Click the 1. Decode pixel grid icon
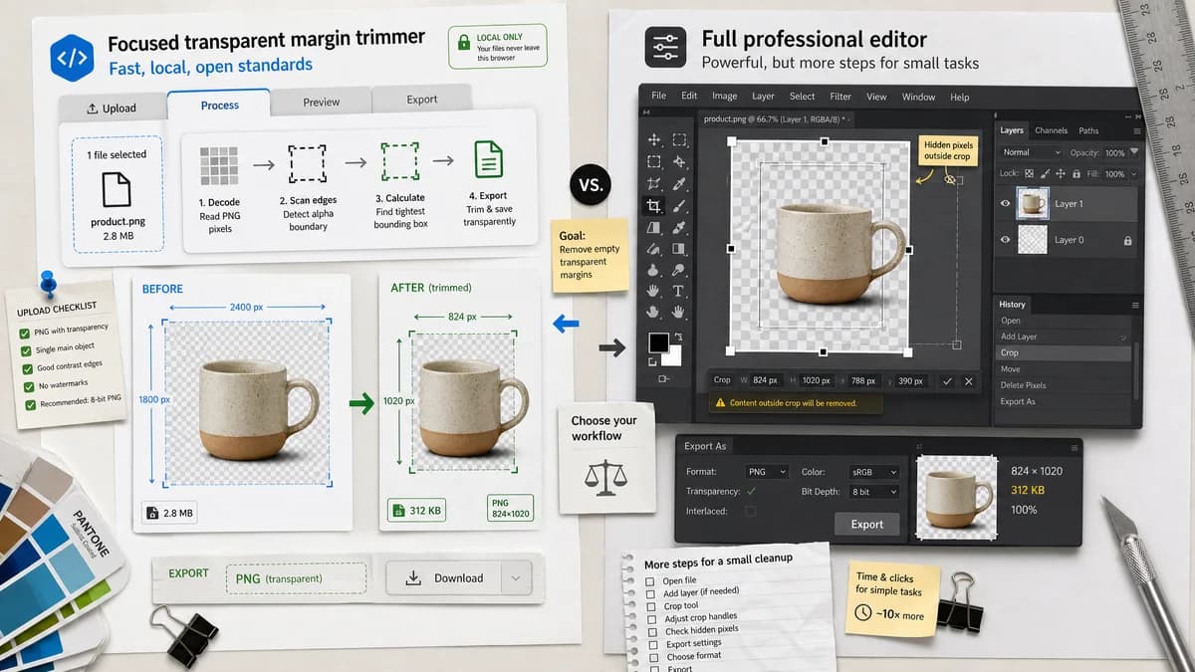 219,165
